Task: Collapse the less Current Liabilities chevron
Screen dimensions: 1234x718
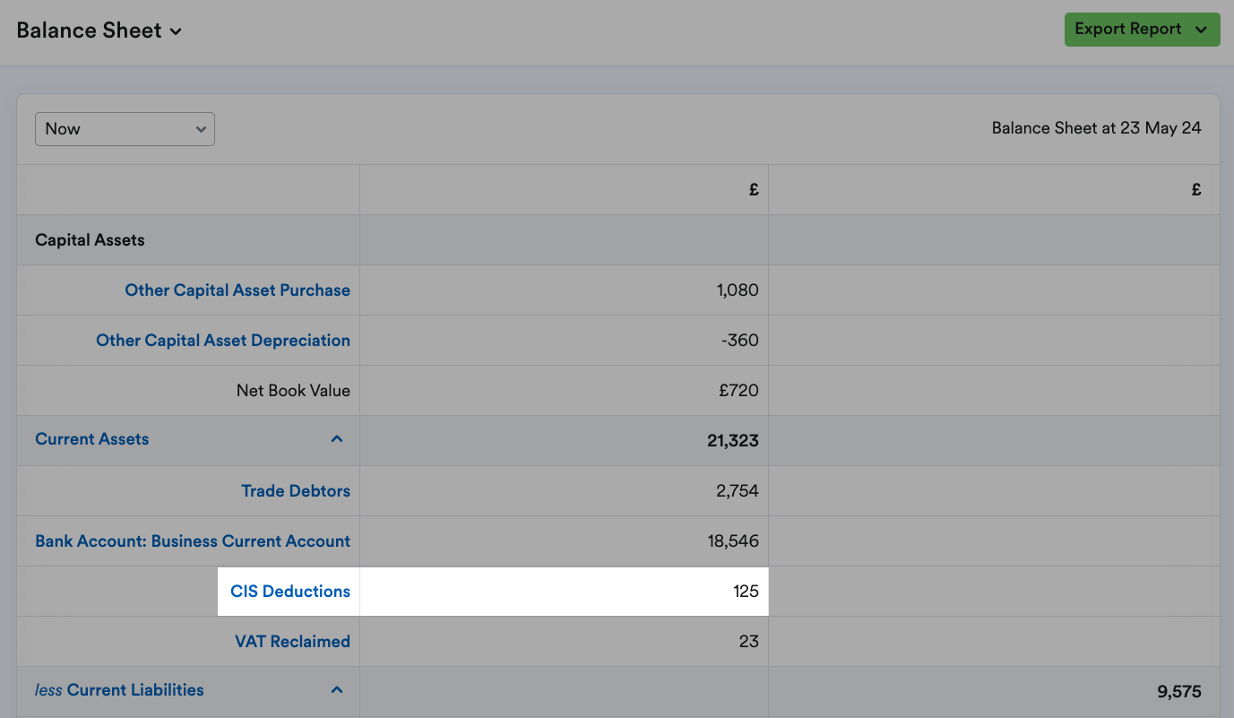Action: [x=337, y=690]
